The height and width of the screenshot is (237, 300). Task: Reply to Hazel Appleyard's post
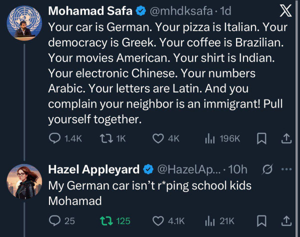(x=55, y=220)
